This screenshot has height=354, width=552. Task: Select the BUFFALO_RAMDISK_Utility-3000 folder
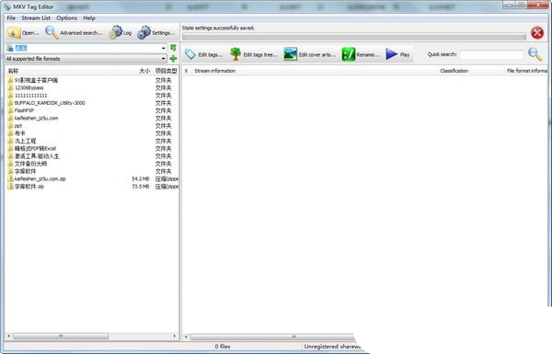coord(50,103)
